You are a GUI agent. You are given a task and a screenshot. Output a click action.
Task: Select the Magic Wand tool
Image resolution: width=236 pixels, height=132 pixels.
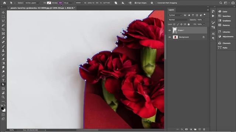[3, 25]
